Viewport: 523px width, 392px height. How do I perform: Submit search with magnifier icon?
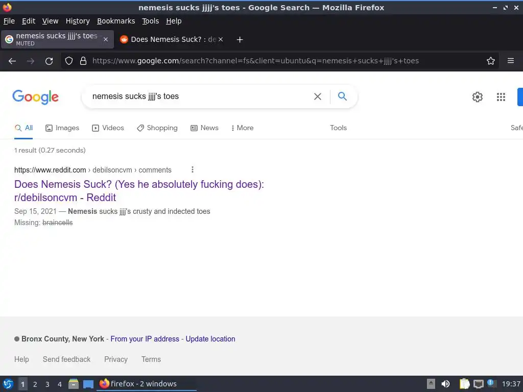pos(342,96)
